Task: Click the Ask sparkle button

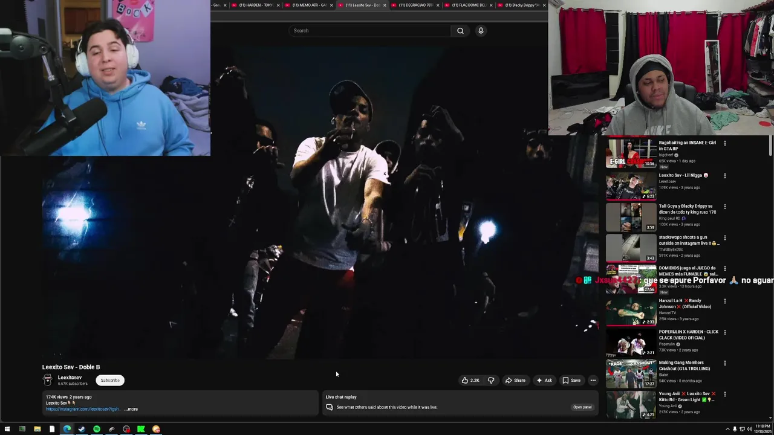Action: pyautogui.click(x=544, y=381)
